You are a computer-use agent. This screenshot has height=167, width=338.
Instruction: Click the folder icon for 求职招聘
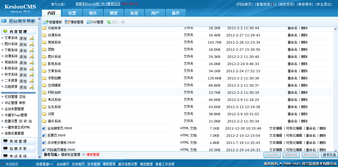[44, 78]
